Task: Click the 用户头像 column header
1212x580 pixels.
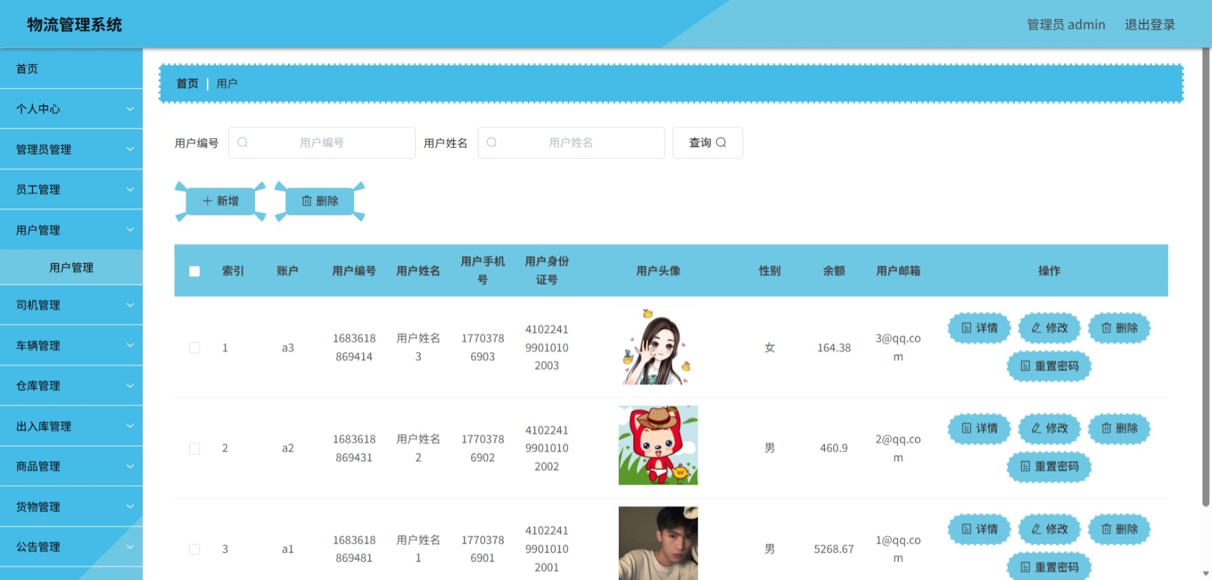Action: (658, 271)
